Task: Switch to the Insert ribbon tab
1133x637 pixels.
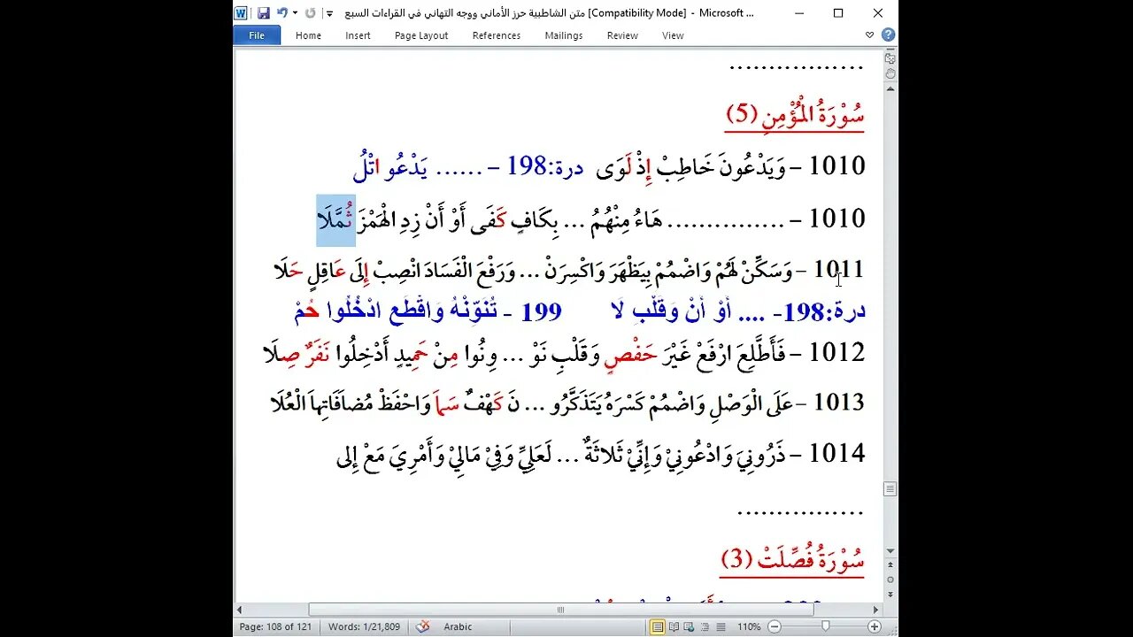Action: coord(358,35)
